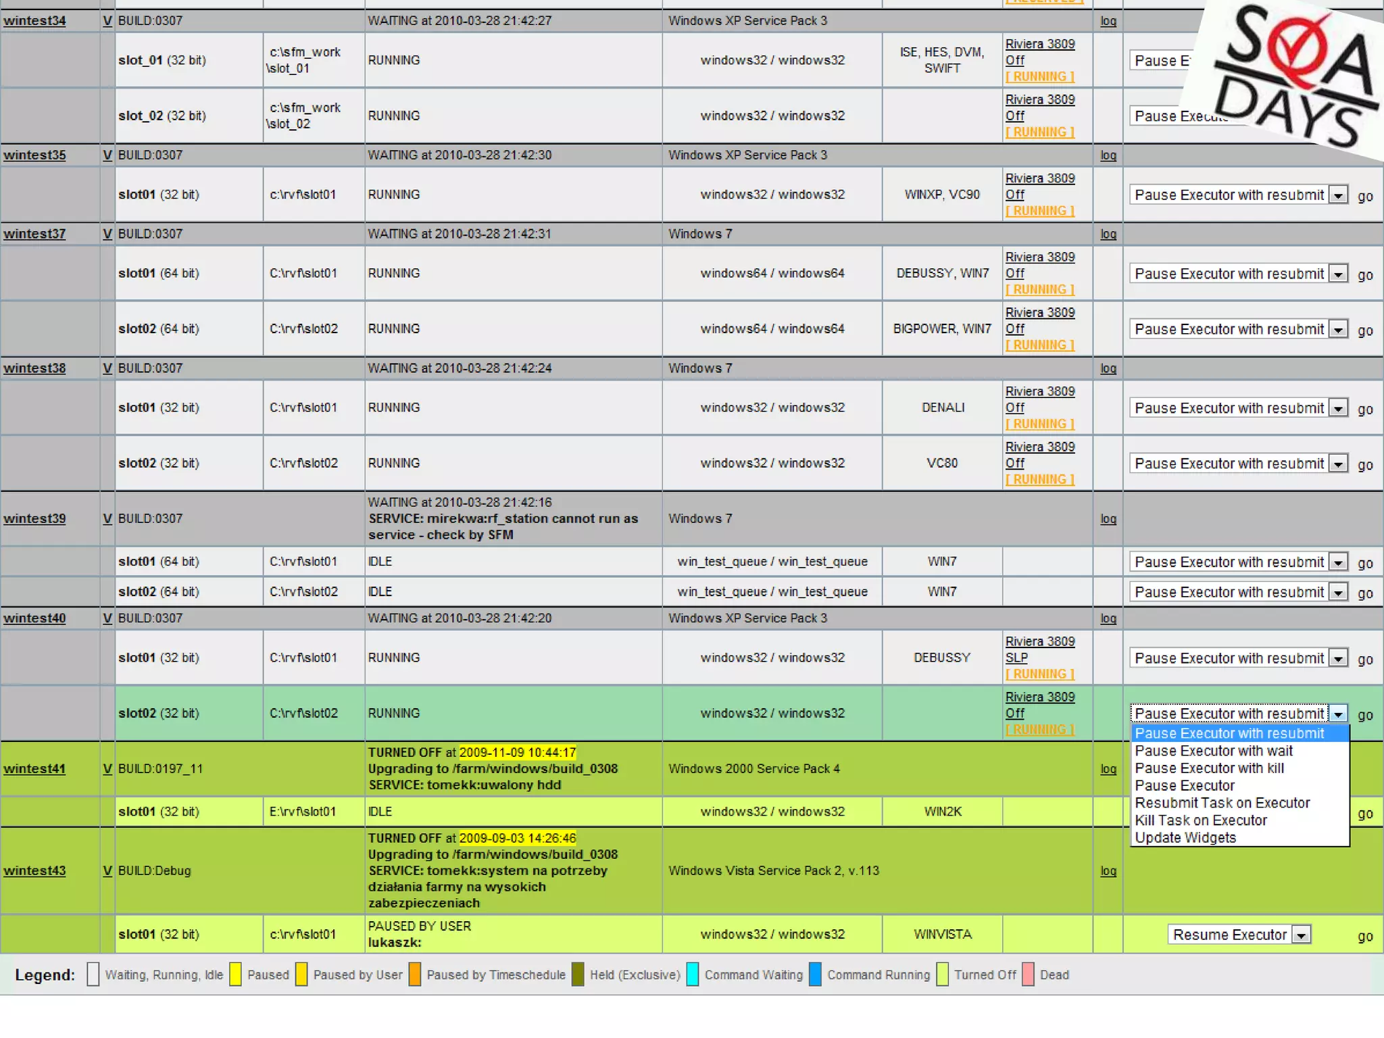Click Riviera 3809 link for wintest38 slot01
Viewport: 1384px width, 1038px height.
(1039, 392)
